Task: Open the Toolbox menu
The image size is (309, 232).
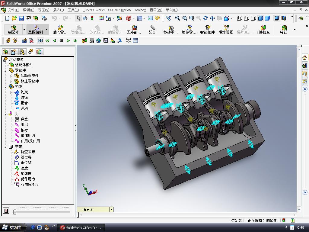Action: 140,10
